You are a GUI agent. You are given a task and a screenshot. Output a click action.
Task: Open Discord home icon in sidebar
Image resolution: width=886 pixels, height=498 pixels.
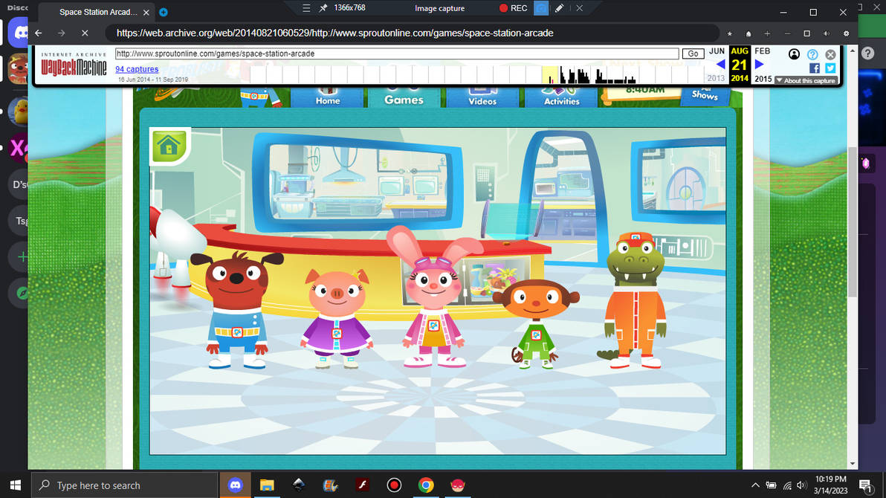click(19, 33)
